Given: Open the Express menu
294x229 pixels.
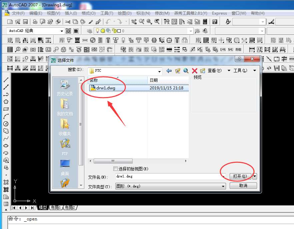Looking at the screenshot, I should point(219,13).
